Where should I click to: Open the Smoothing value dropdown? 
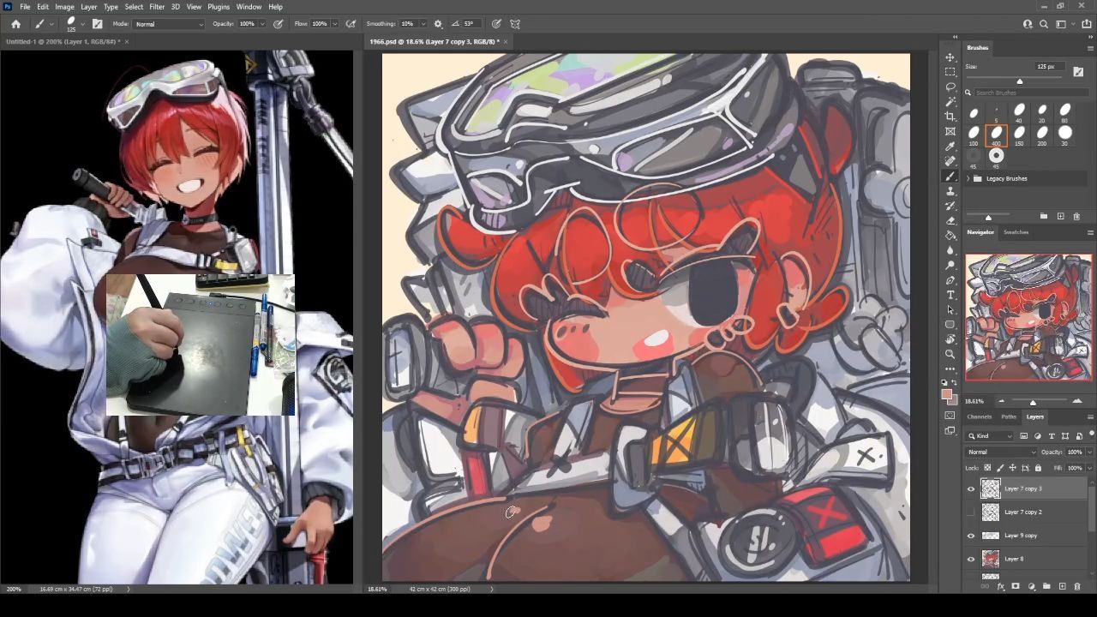[x=423, y=24]
